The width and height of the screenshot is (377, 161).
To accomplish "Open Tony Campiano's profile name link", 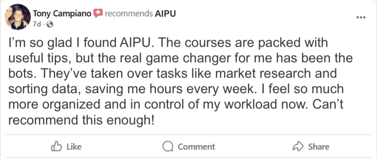I will (62, 14).
